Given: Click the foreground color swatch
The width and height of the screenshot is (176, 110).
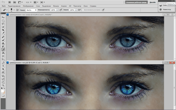Looking at the screenshot, I should [x=2, y=91].
